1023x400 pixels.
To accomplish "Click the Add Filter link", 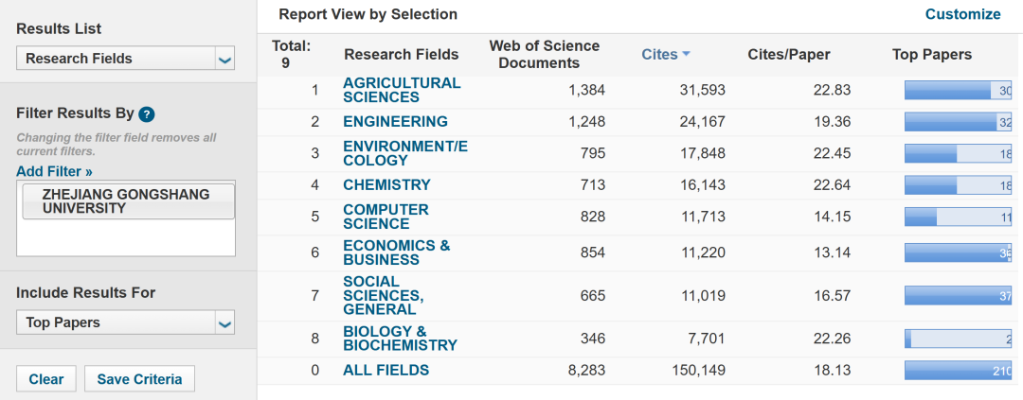I will [x=54, y=171].
